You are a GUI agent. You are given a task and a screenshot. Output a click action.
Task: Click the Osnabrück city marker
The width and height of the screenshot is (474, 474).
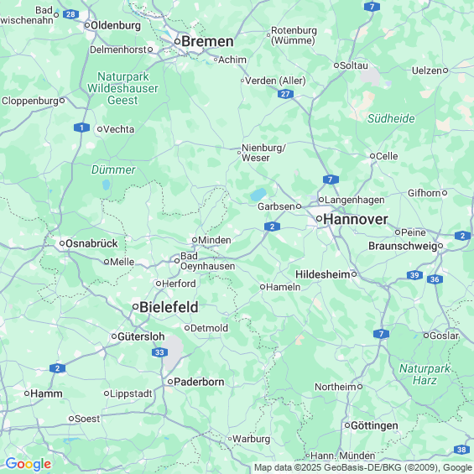(62, 243)
